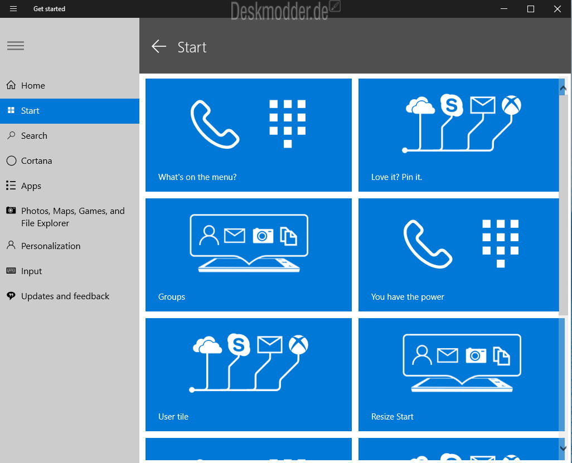
Task: Maximize the Get started window
Action: click(x=531, y=9)
